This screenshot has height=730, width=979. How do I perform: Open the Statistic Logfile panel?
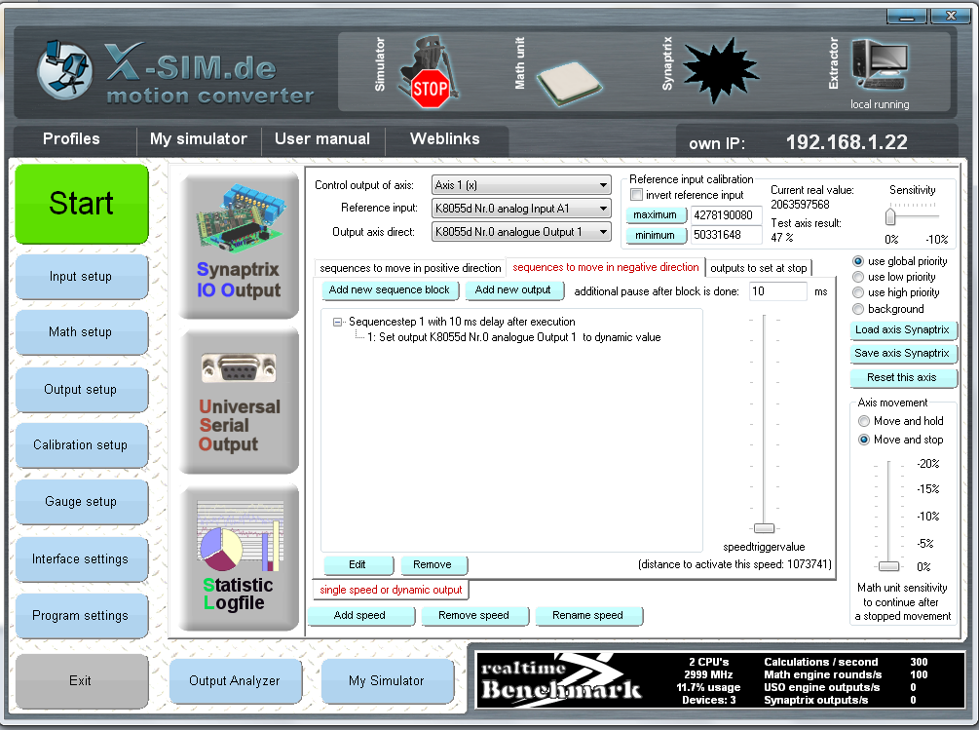pos(239,557)
